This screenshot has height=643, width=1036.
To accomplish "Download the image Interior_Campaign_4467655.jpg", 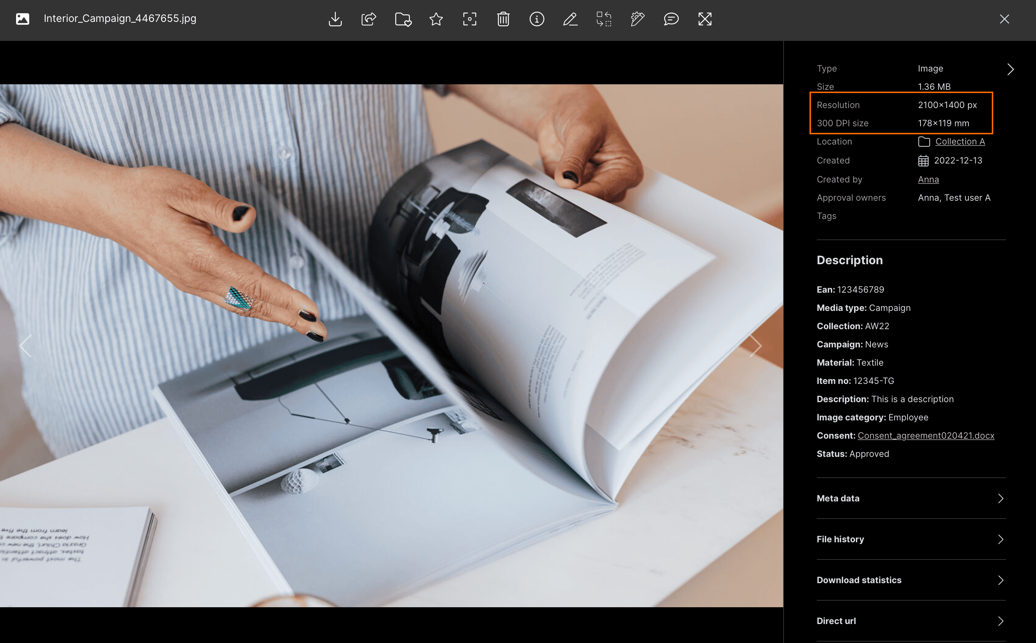I will tap(335, 19).
